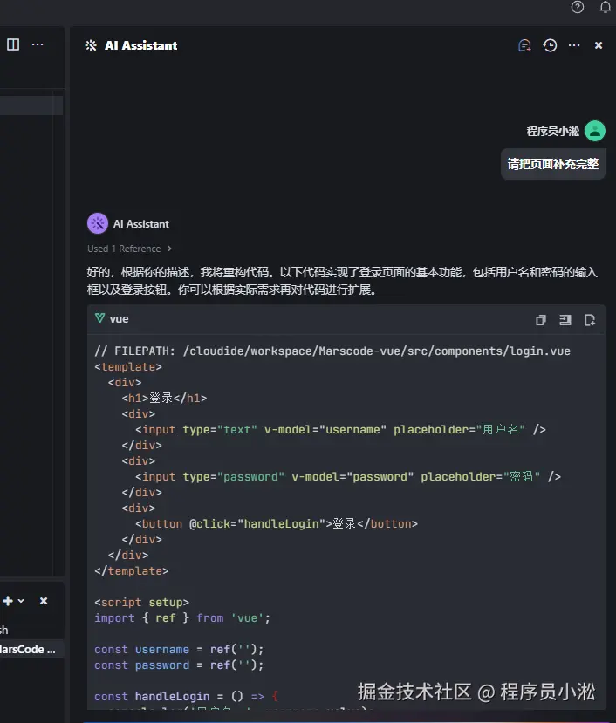Start a new chat in AI Assistant

click(x=524, y=45)
